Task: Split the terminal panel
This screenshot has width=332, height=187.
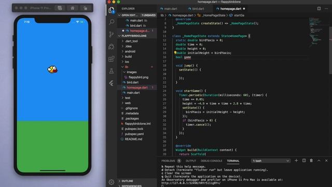Action: point(304,161)
